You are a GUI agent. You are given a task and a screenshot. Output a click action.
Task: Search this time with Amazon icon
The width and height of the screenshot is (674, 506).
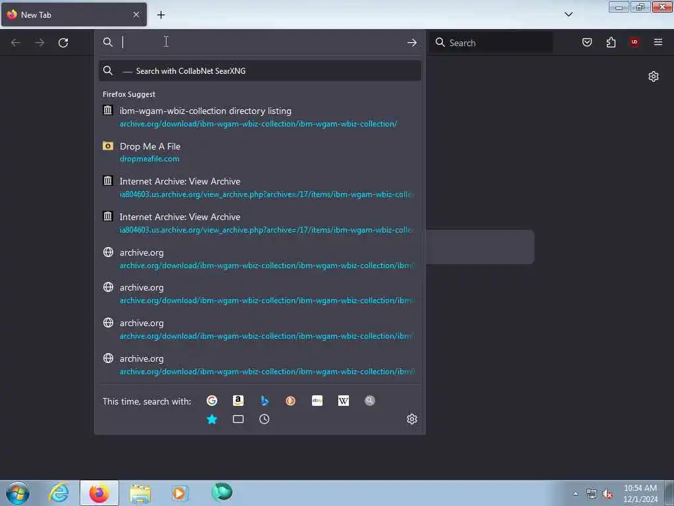(x=238, y=401)
